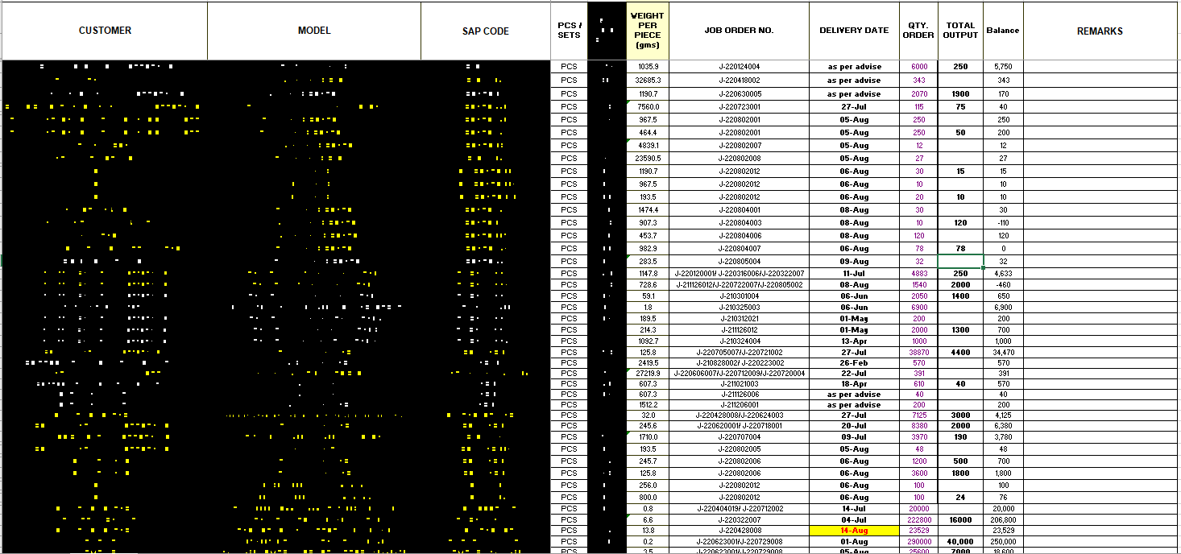The image size is (1181, 554).
Task: Click the MODEL column header
Action: (313, 31)
